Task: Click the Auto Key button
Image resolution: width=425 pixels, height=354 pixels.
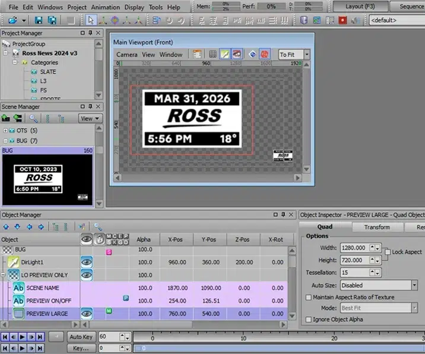Action: coord(81,337)
